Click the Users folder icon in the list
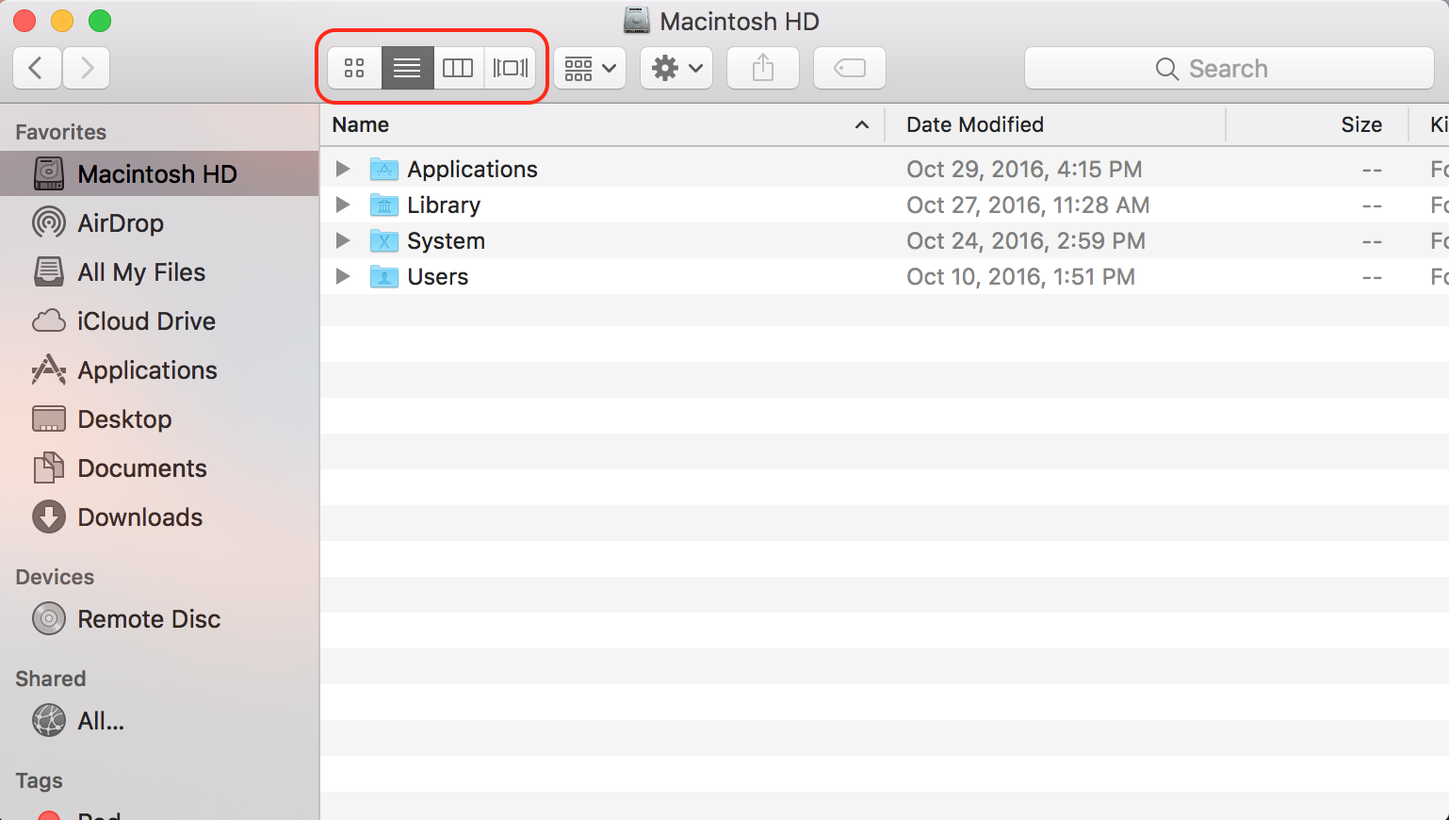This screenshot has height=820, width=1449. [x=384, y=276]
